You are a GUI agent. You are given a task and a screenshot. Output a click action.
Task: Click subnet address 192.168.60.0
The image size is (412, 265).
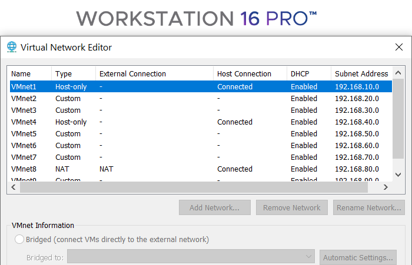[x=357, y=146]
